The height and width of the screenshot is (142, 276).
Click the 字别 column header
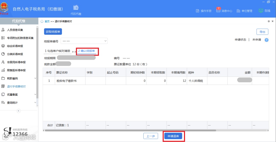[x=95, y=72]
